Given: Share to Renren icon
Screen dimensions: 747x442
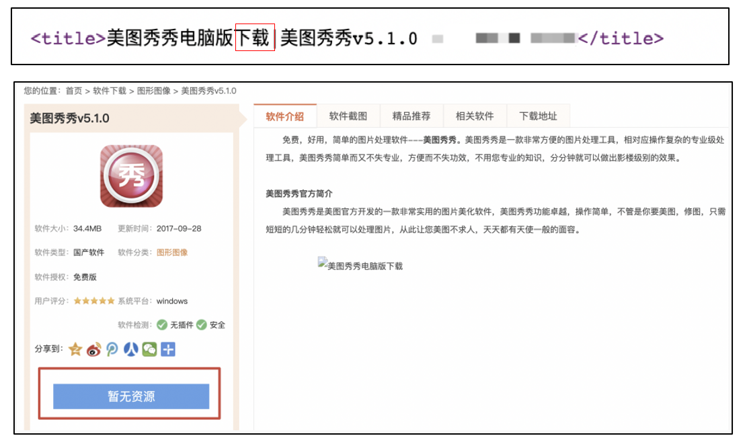Looking at the screenshot, I should point(131,349).
